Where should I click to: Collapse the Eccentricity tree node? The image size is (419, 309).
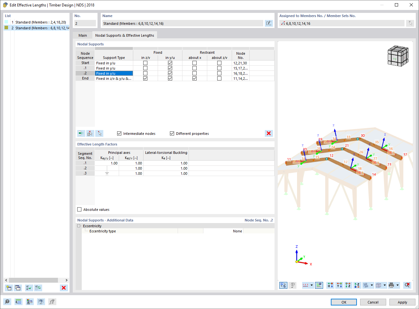[79, 226]
